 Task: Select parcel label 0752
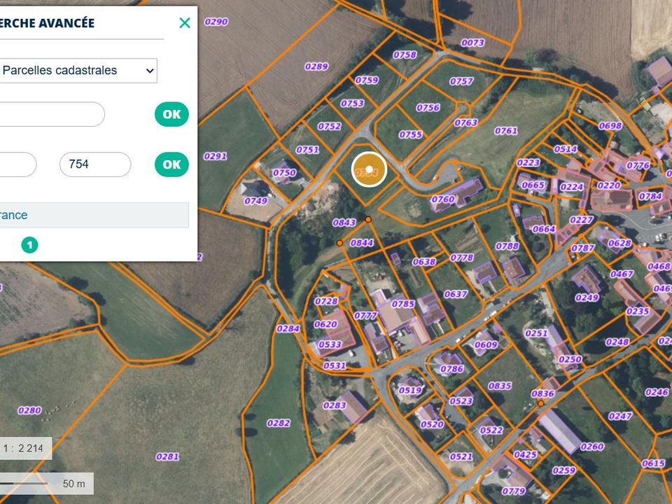point(329,127)
